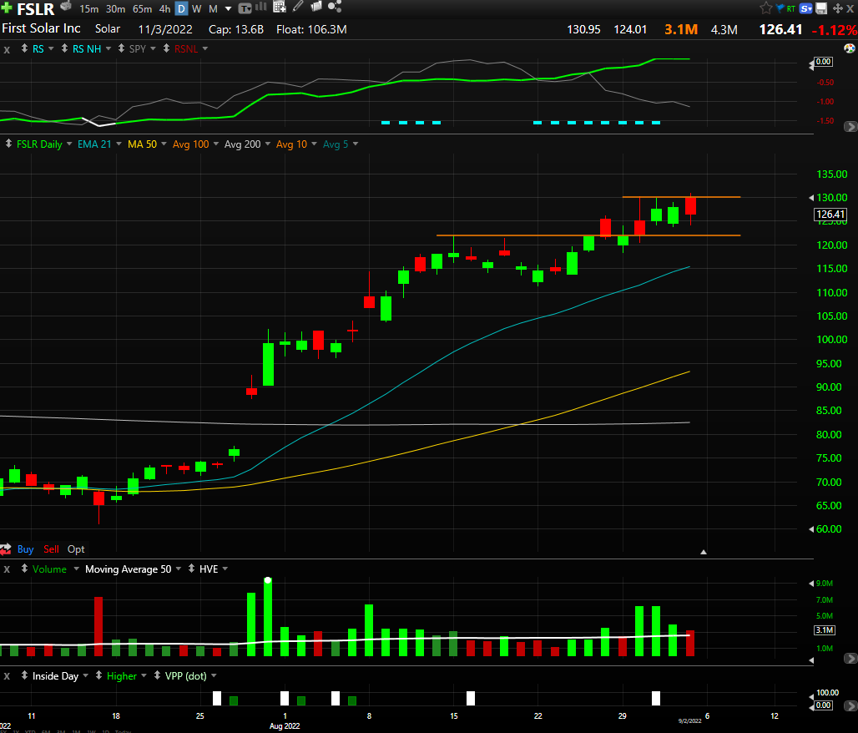Viewport: 858px width, 733px height.
Task: Expand the Volume indicator dropdown
Action: (76, 569)
